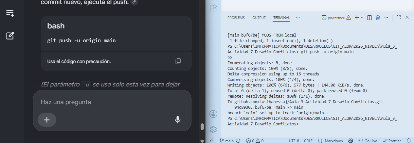Close the terminal panel

pyautogui.click(x=407, y=18)
